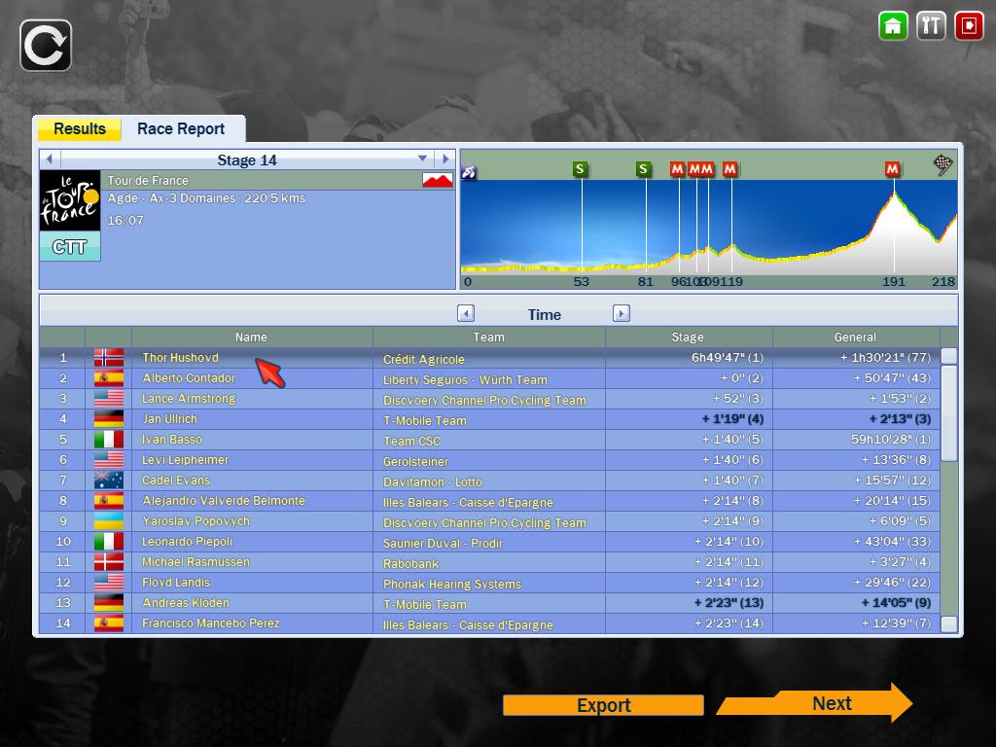Go to the next stage arrow
996x747 pixels.
point(444,159)
